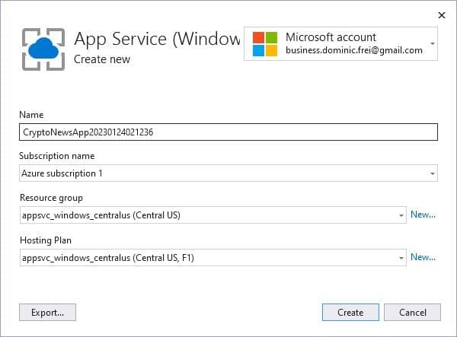
Task: Click the 'Hosting Plan' label
Action: pyautogui.click(x=46, y=240)
